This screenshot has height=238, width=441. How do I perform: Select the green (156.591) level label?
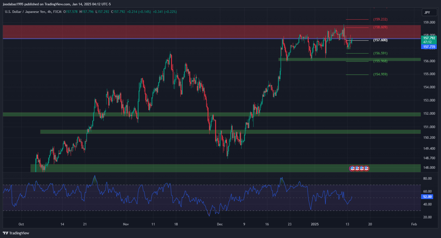pos(380,53)
